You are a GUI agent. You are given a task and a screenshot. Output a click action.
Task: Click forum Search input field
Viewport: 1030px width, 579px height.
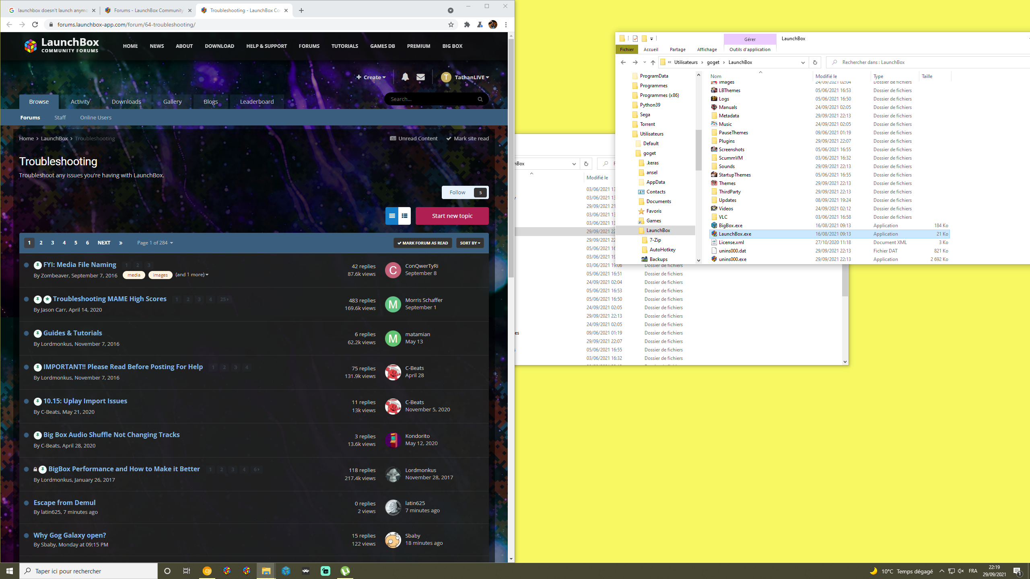click(x=431, y=99)
